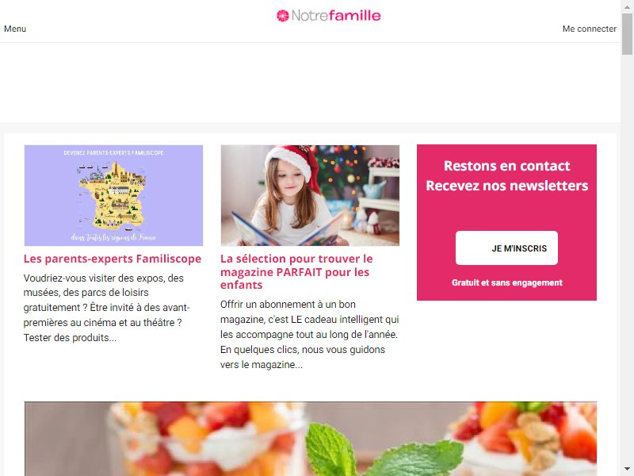Click the 'Gratuit et sans engagement' text
Viewport: 634px width, 476px height.
click(507, 282)
